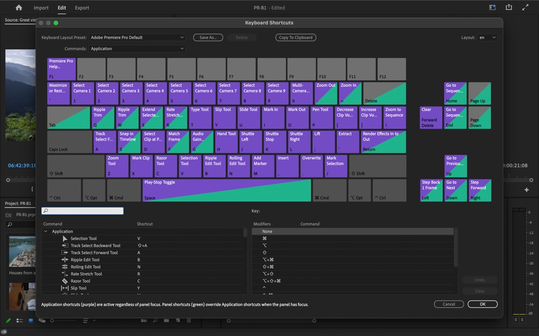Click the Track Select Backward Tool icon
Screen dimensions: 539x336
(x=65, y=246)
